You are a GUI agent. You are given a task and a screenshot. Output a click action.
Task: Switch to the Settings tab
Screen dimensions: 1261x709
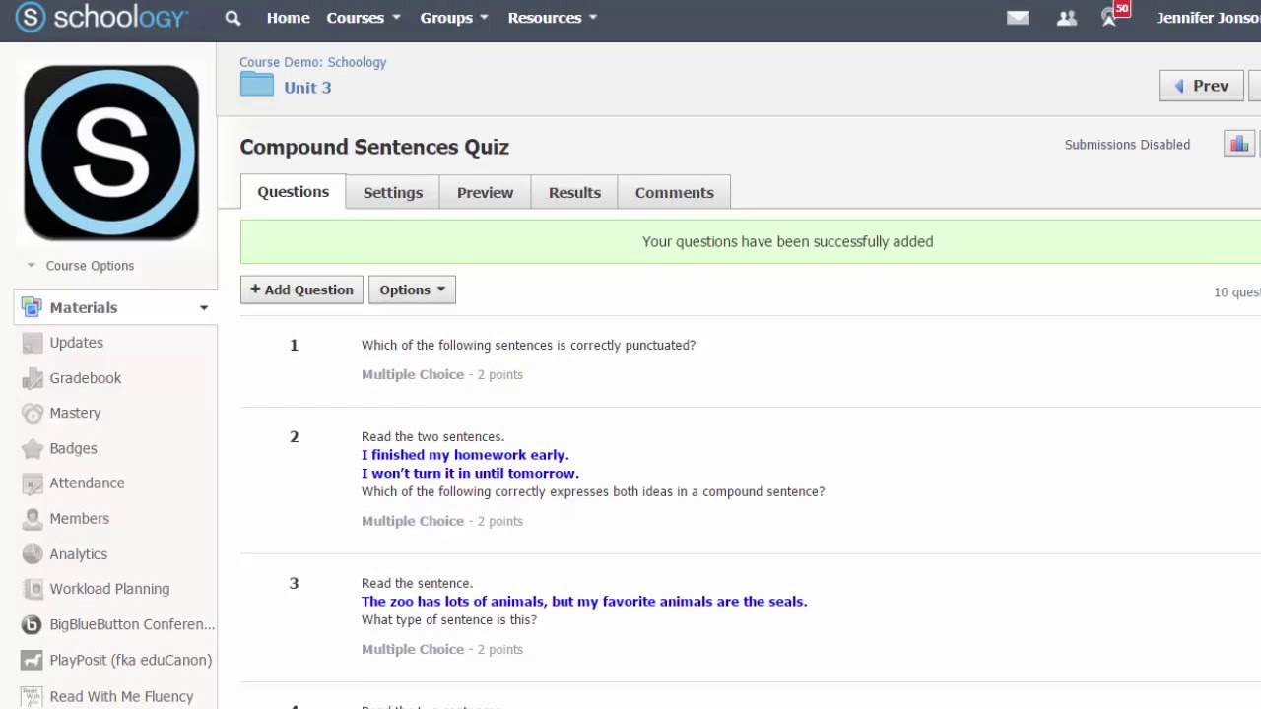click(x=392, y=193)
